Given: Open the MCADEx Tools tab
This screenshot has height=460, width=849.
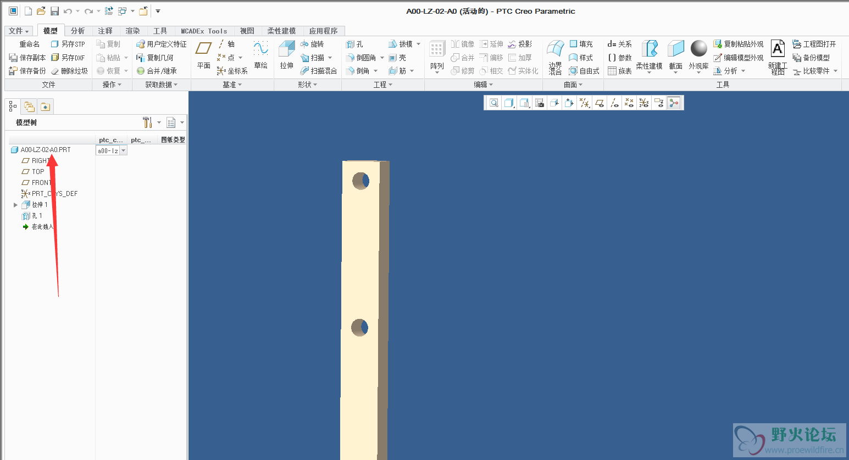Looking at the screenshot, I should pyautogui.click(x=204, y=31).
